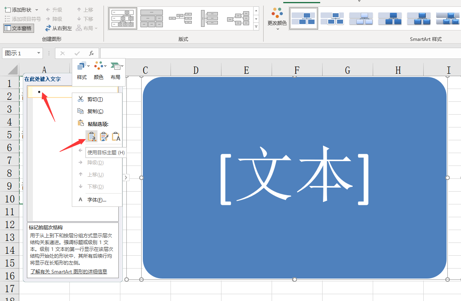Click the 添加形状 add shape button
Screen dimensions: 461x301
pos(18,10)
